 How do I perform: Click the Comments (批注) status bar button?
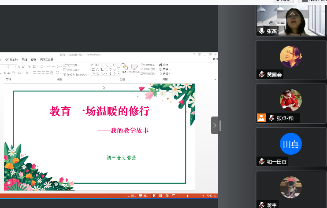coord(144,195)
